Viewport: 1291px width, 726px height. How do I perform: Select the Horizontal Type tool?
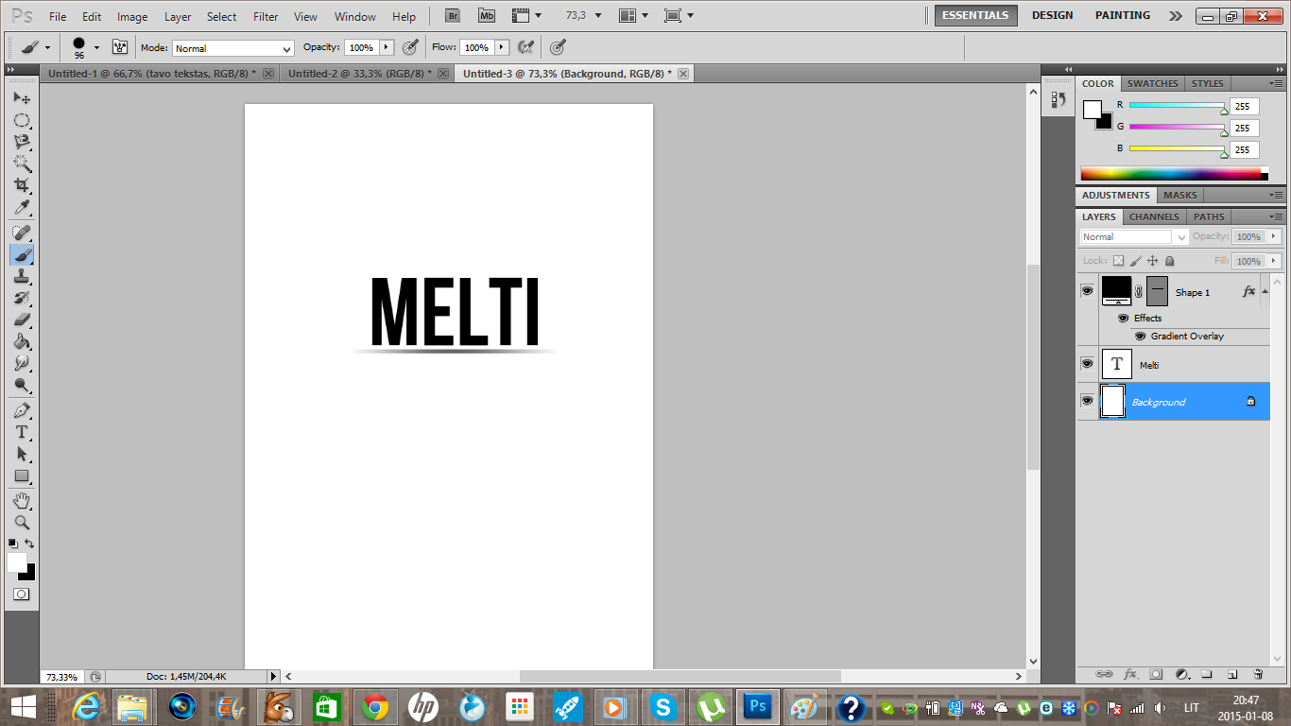21,432
